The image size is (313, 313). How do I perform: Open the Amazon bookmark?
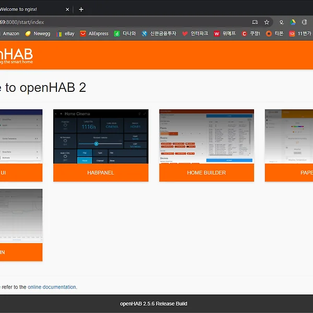tap(10, 33)
